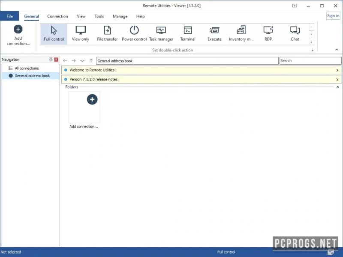
Task: Select All connections in Navigation
Action: 30,68
